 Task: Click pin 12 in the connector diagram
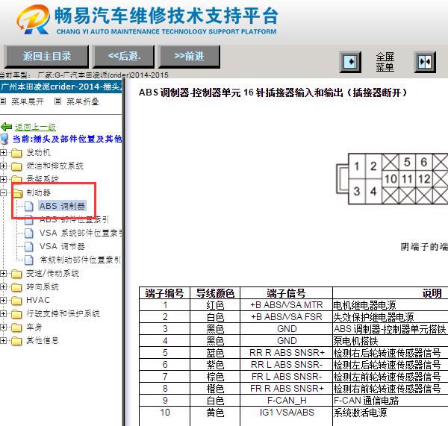(424, 179)
